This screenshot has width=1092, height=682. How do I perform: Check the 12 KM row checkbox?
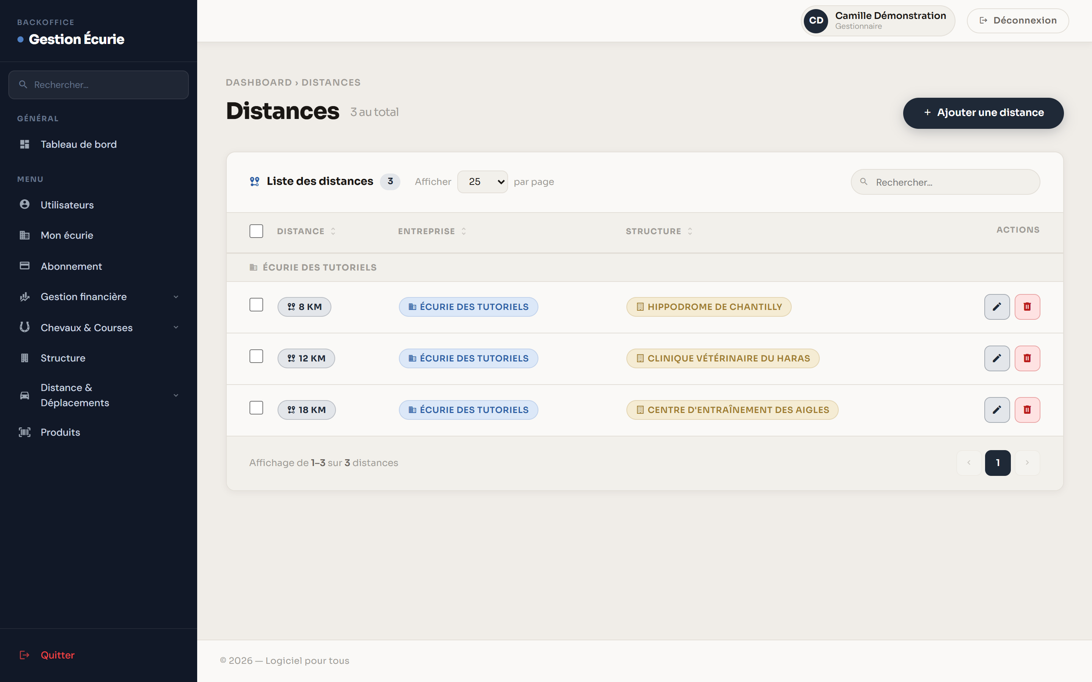pos(256,356)
